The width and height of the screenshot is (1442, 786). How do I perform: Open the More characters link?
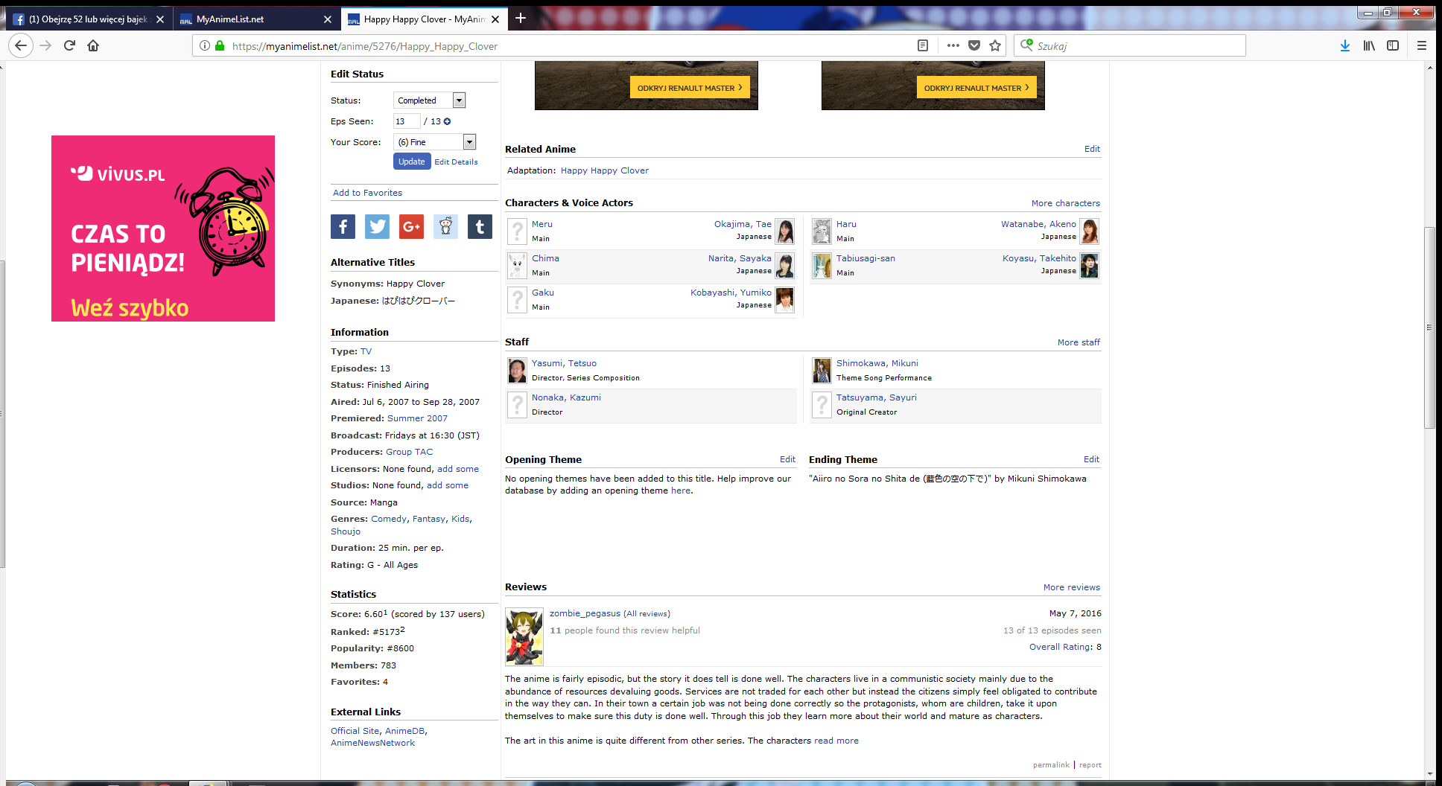pyautogui.click(x=1065, y=203)
